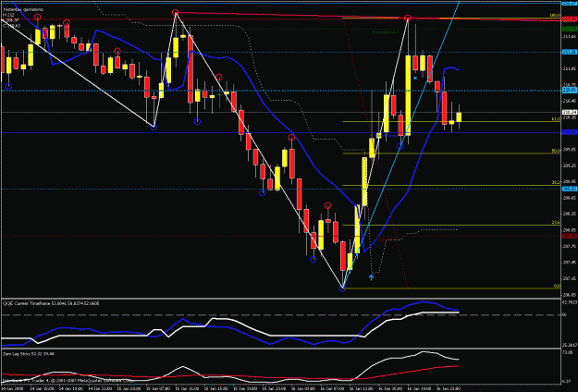This screenshot has width=578, height=392.
Task: Click the dark red price tag on scale
Action: click(570, 236)
